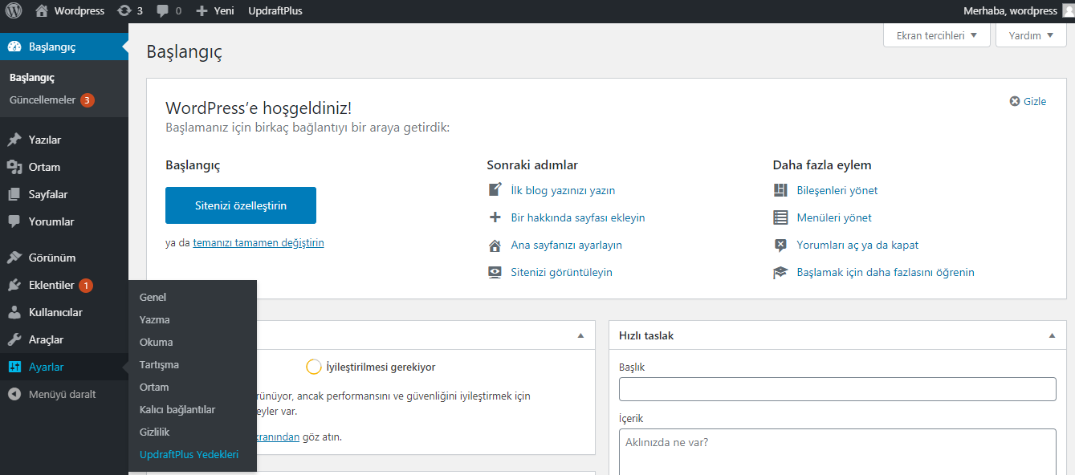This screenshot has height=475, width=1075.
Task: Click the Merhaba, wordpress account greeting
Action: 1010,11
